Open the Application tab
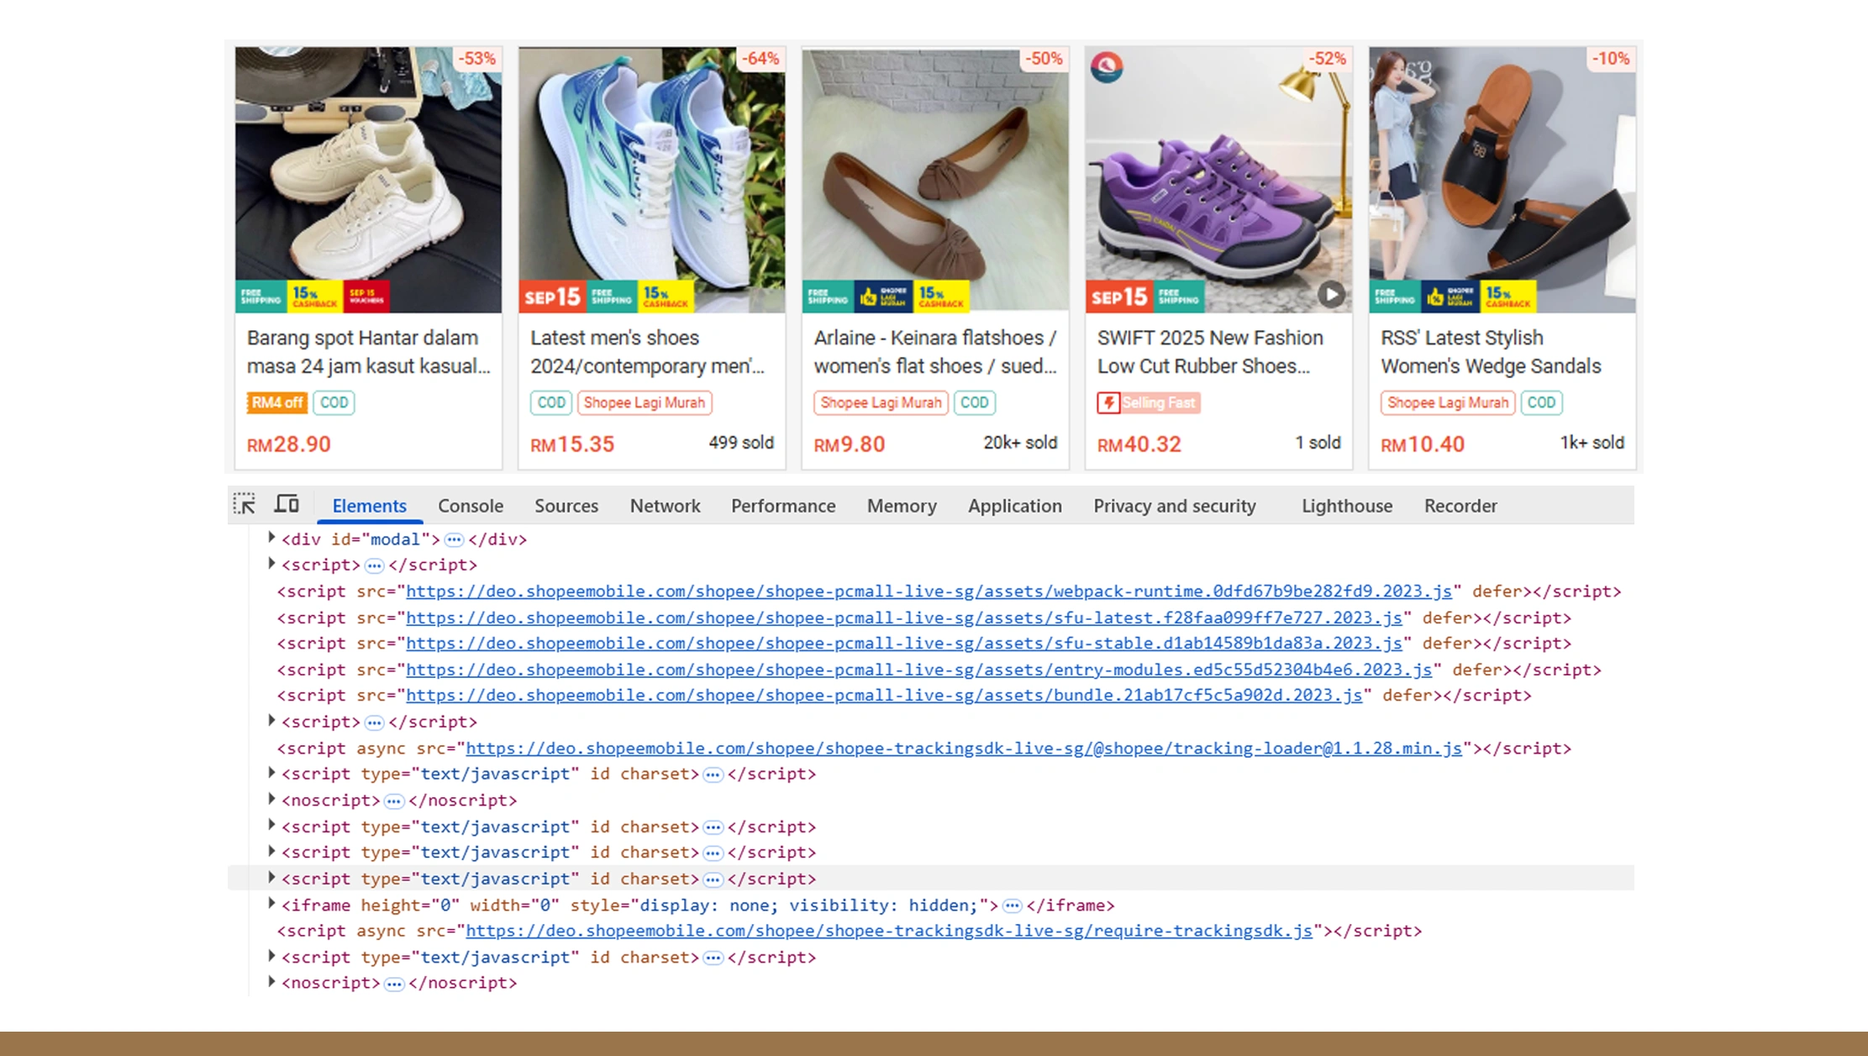 [1015, 506]
